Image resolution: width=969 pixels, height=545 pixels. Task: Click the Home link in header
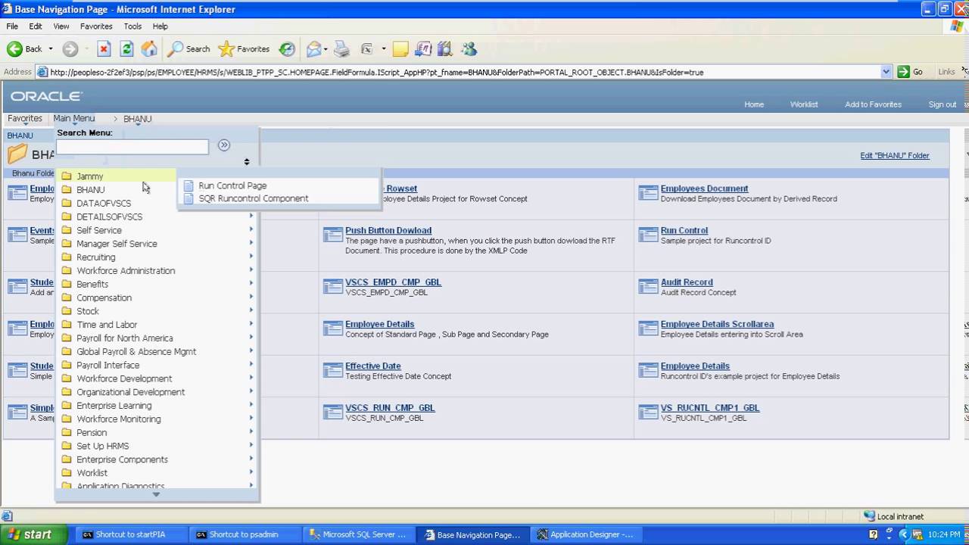click(x=754, y=104)
